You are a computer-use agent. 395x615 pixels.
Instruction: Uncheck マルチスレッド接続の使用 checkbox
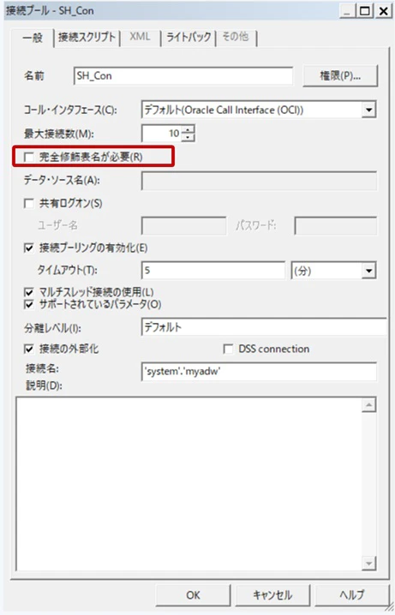pos(29,292)
